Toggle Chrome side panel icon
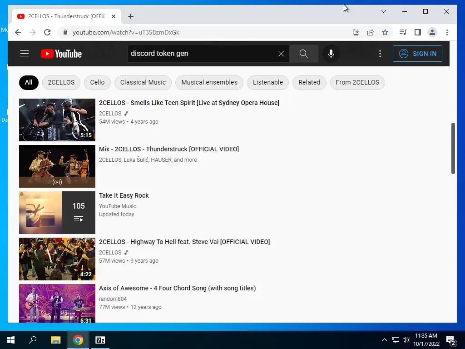The width and height of the screenshot is (465, 349). point(418,32)
